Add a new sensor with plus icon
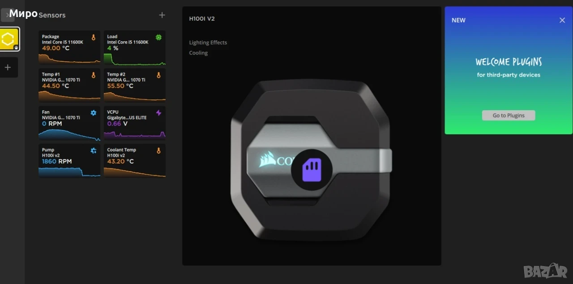573x284 pixels. 162,15
